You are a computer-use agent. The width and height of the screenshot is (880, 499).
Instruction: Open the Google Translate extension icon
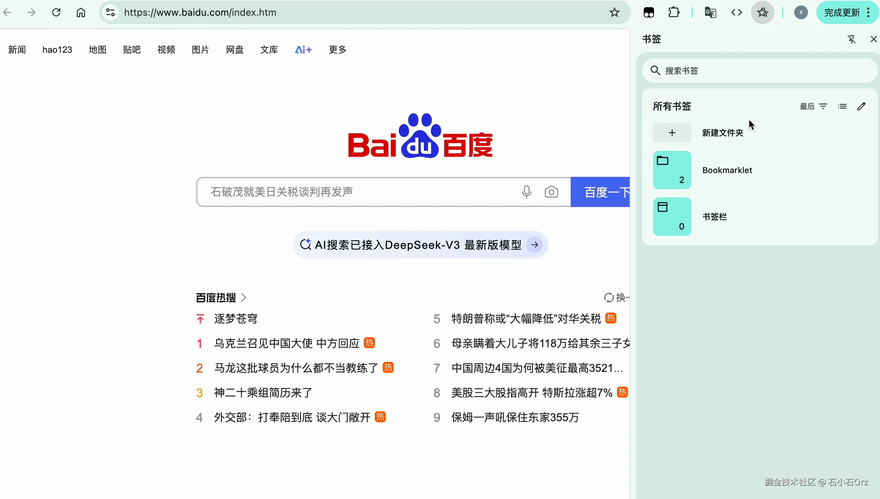(710, 13)
